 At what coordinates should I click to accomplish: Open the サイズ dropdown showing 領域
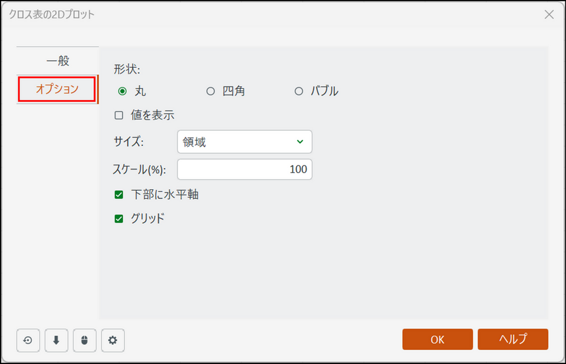click(244, 142)
